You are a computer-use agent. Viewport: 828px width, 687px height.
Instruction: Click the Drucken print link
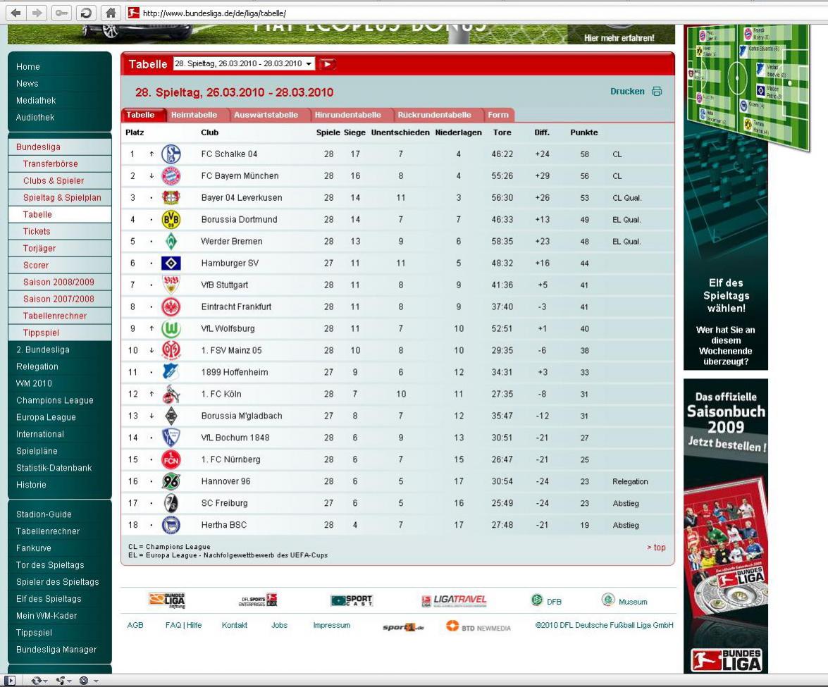click(626, 92)
